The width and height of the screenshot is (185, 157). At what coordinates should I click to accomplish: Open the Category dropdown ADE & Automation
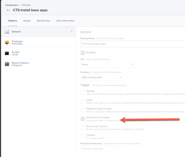102,78
